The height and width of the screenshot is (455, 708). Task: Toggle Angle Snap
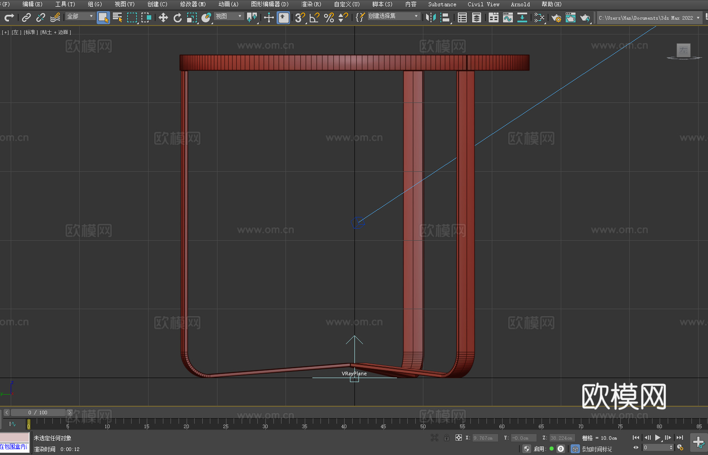click(x=315, y=17)
